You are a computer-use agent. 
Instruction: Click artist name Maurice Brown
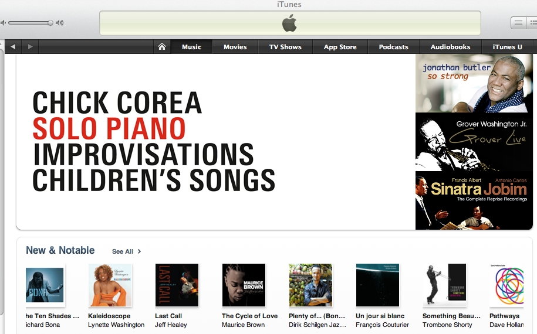point(243,325)
